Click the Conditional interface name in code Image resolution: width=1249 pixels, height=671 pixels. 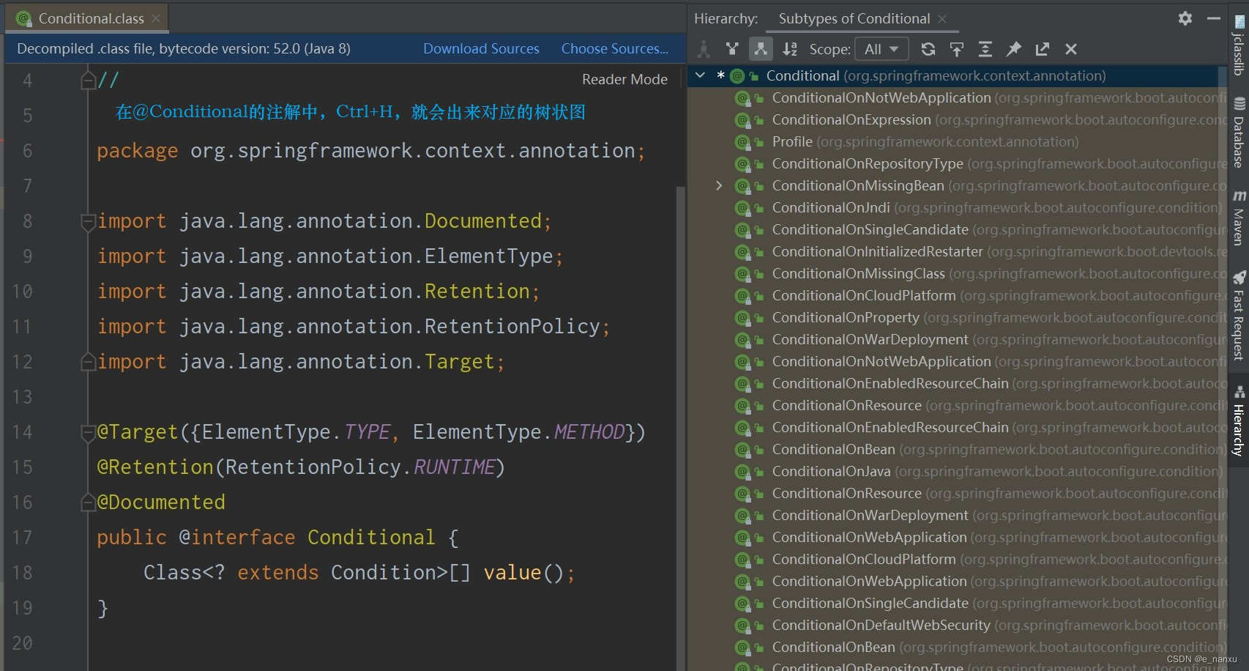(x=371, y=537)
